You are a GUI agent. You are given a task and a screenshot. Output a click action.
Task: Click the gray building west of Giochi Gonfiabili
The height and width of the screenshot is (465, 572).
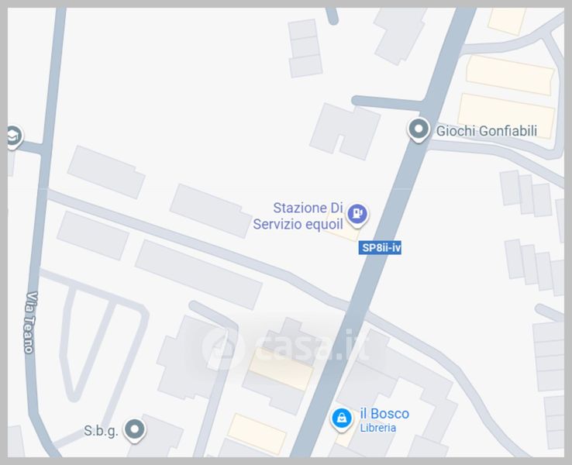(x=345, y=131)
